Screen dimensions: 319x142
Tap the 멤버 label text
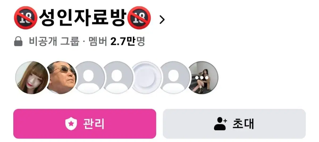pos(98,42)
